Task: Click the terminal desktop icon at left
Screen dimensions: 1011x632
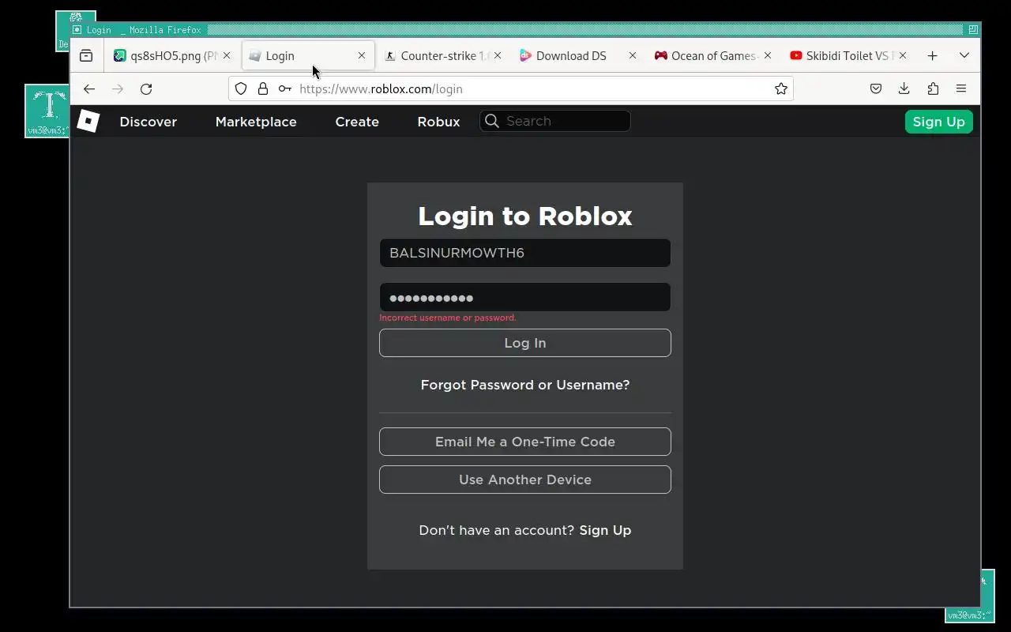Action: pyautogui.click(x=47, y=111)
